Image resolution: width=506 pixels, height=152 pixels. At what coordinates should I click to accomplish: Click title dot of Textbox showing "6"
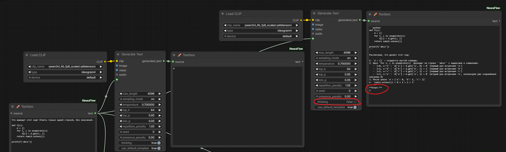(x=174, y=55)
